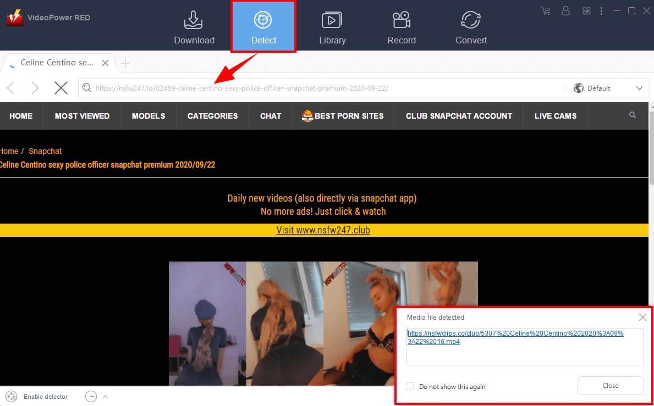Viewport: 654px width, 406px height.
Task: Expand the up-chevron beside the clock icon
Action: click(105, 397)
